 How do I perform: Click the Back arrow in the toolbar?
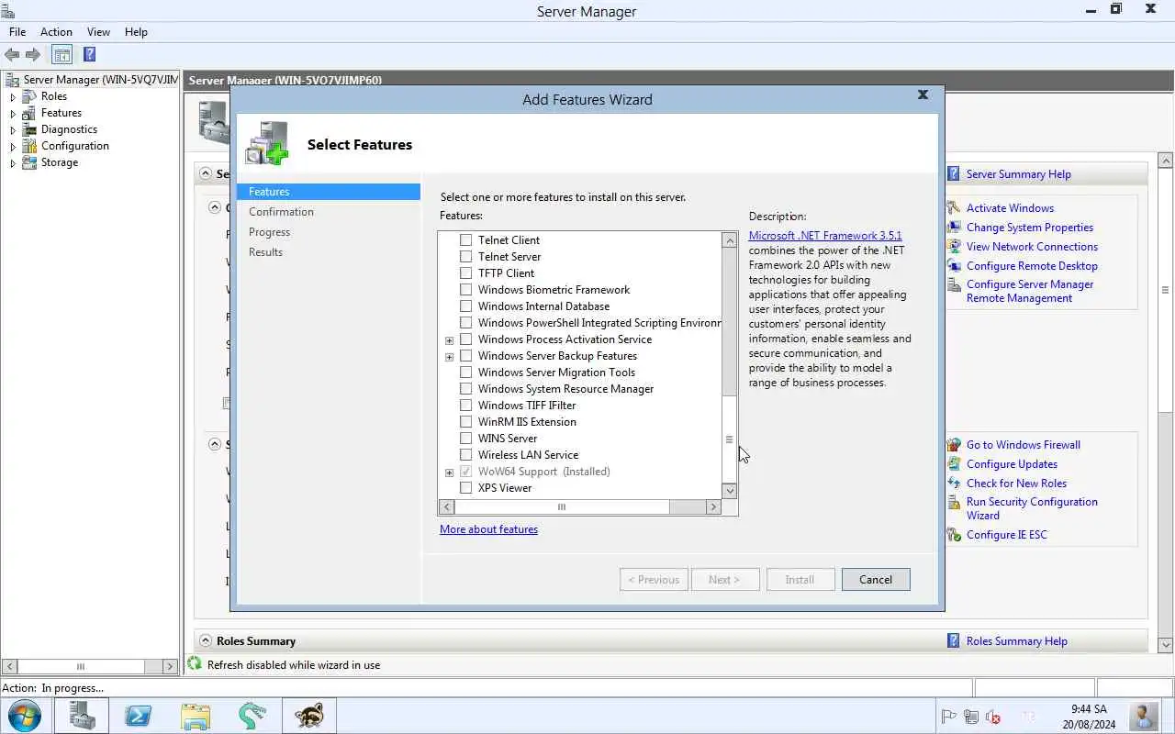[12, 54]
